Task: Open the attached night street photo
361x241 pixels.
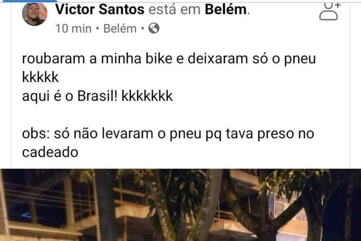Action: coord(180,205)
